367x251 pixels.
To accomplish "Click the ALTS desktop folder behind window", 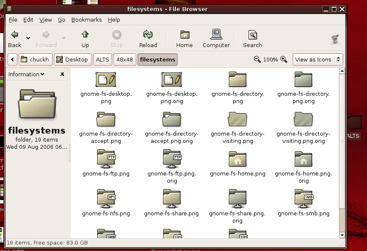I will tap(354, 122).
